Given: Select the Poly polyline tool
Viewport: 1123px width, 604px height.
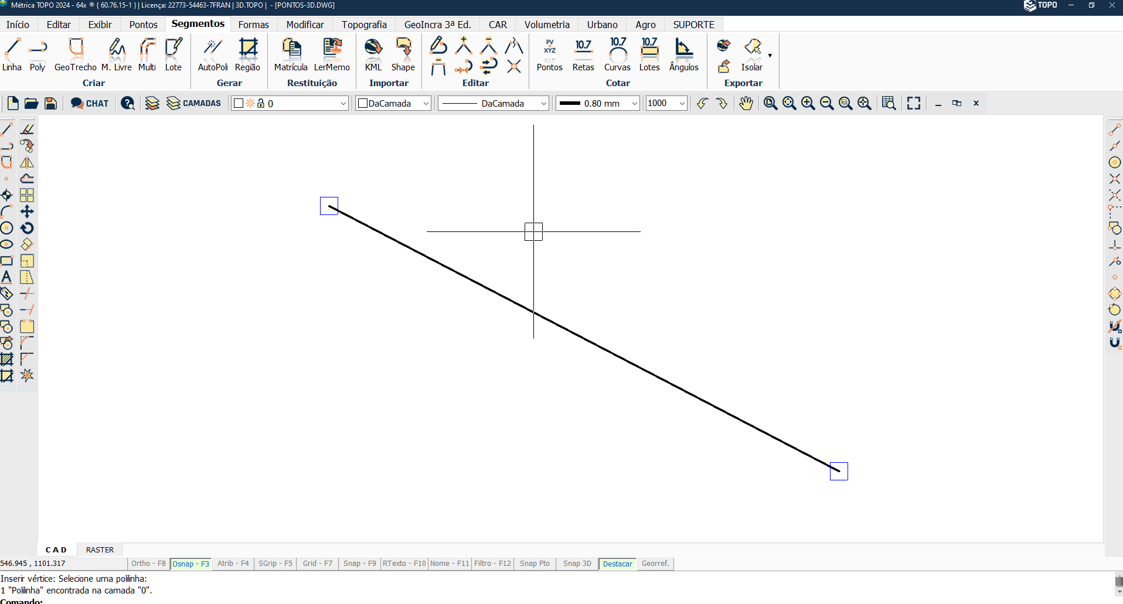Looking at the screenshot, I should (x=38, y=54).
